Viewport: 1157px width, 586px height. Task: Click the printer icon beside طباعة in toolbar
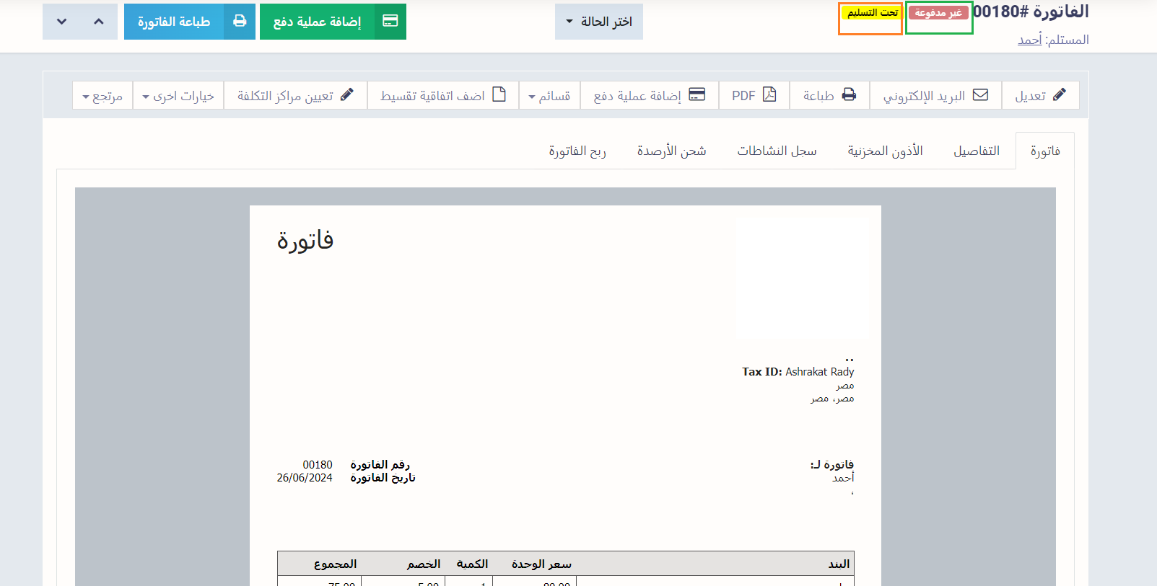849,95
